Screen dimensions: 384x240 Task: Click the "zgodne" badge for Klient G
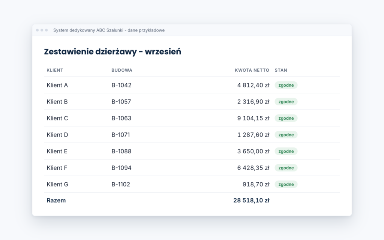pos(286,184)
